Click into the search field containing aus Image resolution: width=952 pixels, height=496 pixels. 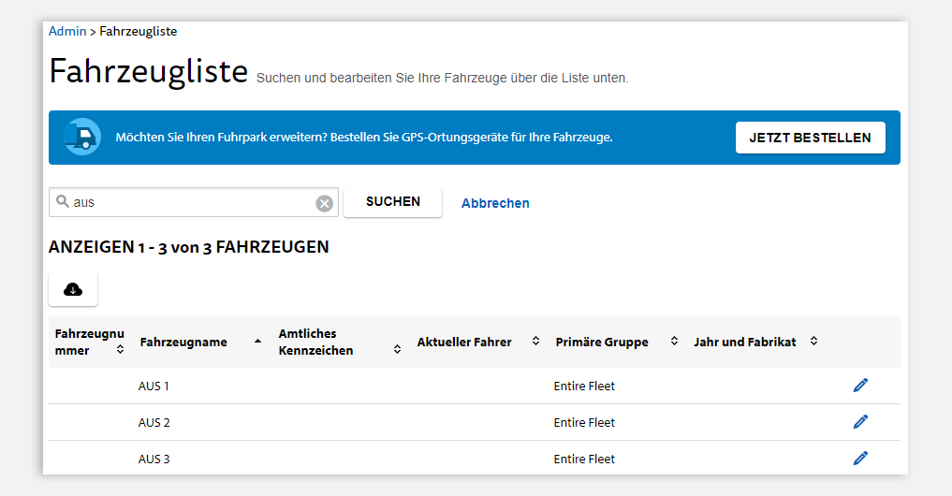tap(193, 202)
